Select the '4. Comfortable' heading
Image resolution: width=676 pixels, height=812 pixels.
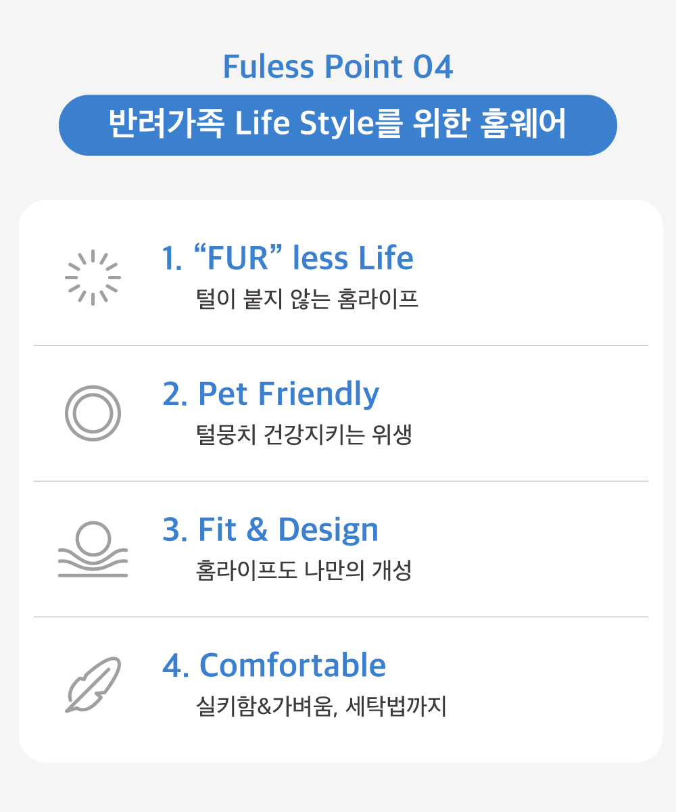click(274, 665)
